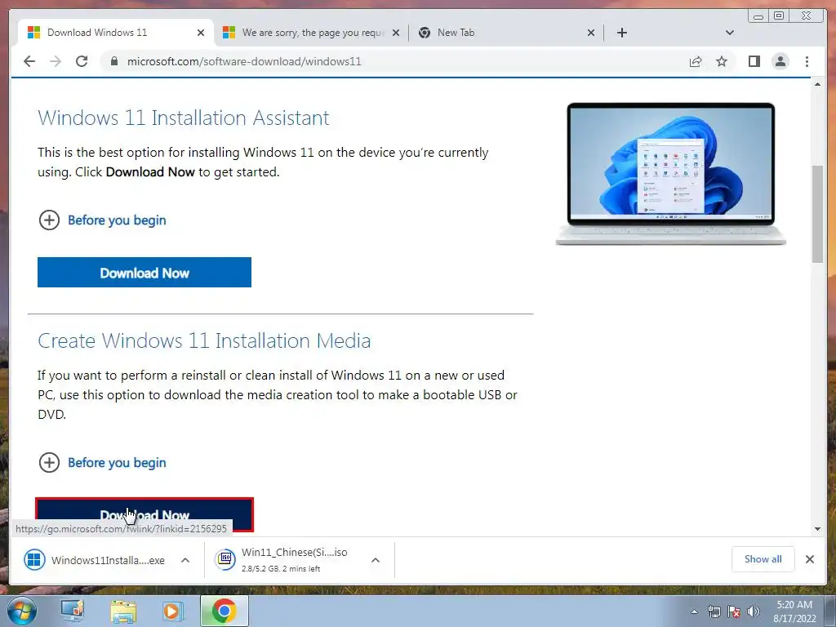Viewport: 836px width, 627px height.
Task: Click the vertical scrollbar thumb
Action: [x=817, y=214]
